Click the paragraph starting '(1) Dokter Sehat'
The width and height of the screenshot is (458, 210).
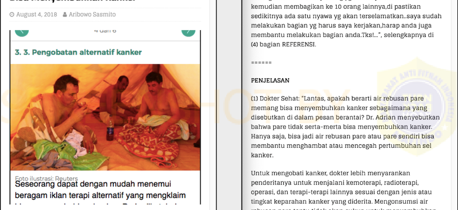click(346, 127)
